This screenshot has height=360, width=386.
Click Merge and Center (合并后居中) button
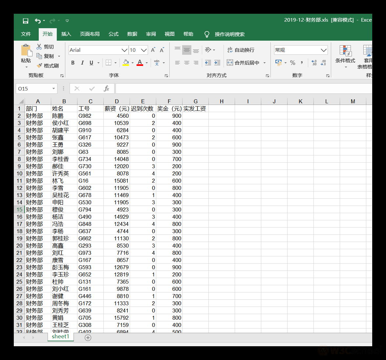243,63
